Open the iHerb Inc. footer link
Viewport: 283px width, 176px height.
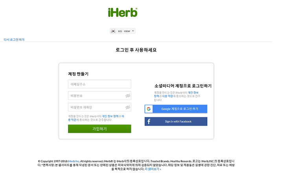(74, 161)
